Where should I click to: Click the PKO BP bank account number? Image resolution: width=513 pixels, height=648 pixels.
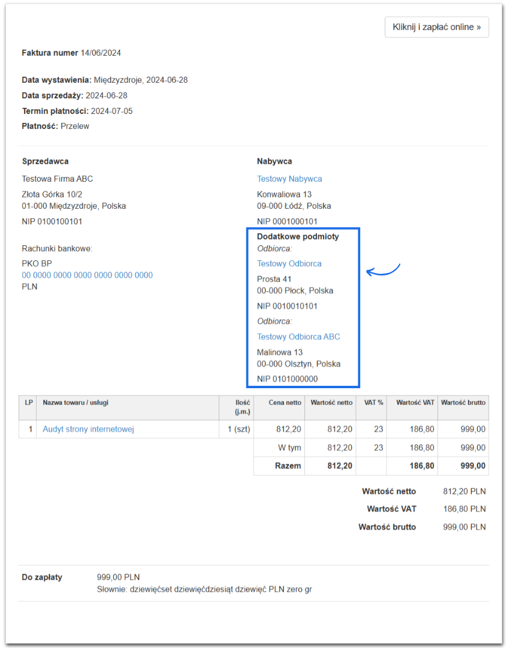point(87,275)
